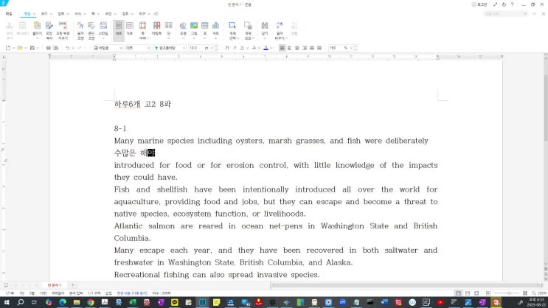Open the 문단 모양 paragraph format tool
The height and width of the screenshot is (308, 548).
coord(91,28)
